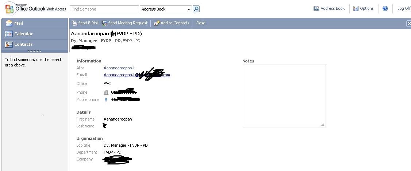Image resolution: width=411 pixels, height=171 pixels.
Task: Click the First name value Aanandaroopan
Action: (118, 119)
